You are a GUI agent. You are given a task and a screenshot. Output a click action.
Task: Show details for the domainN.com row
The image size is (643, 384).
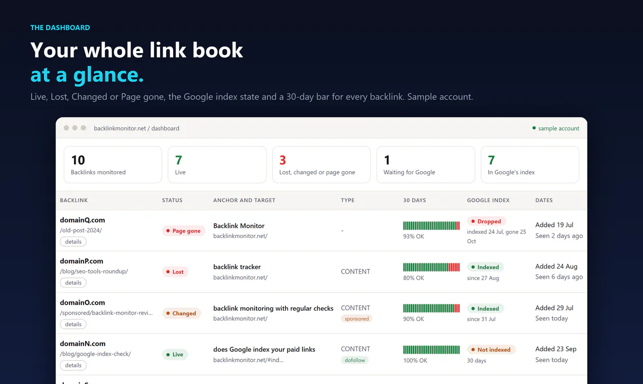point(73,365)
